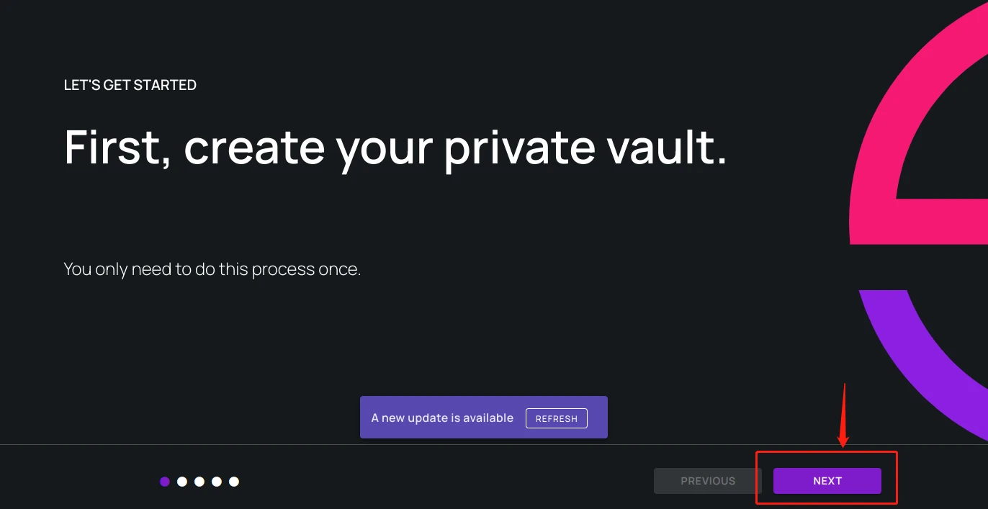
Task: Go to the fourth step indicator dot
Action: [217, 482]
